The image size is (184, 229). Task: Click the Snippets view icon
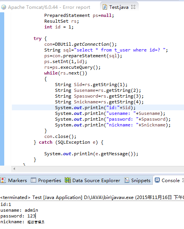coord(127,180)
